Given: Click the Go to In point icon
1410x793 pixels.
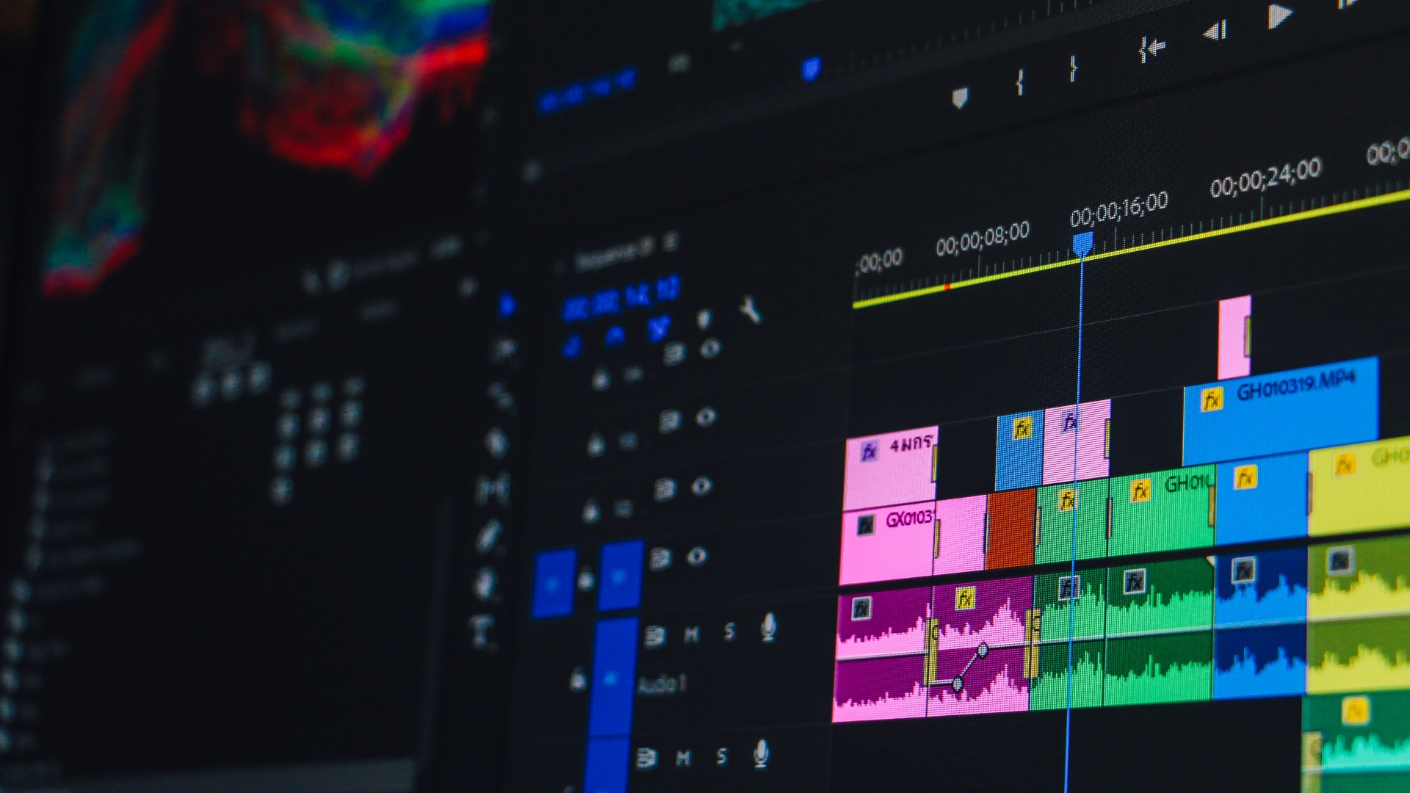Looking at the screenshot, I should 1152,49.
